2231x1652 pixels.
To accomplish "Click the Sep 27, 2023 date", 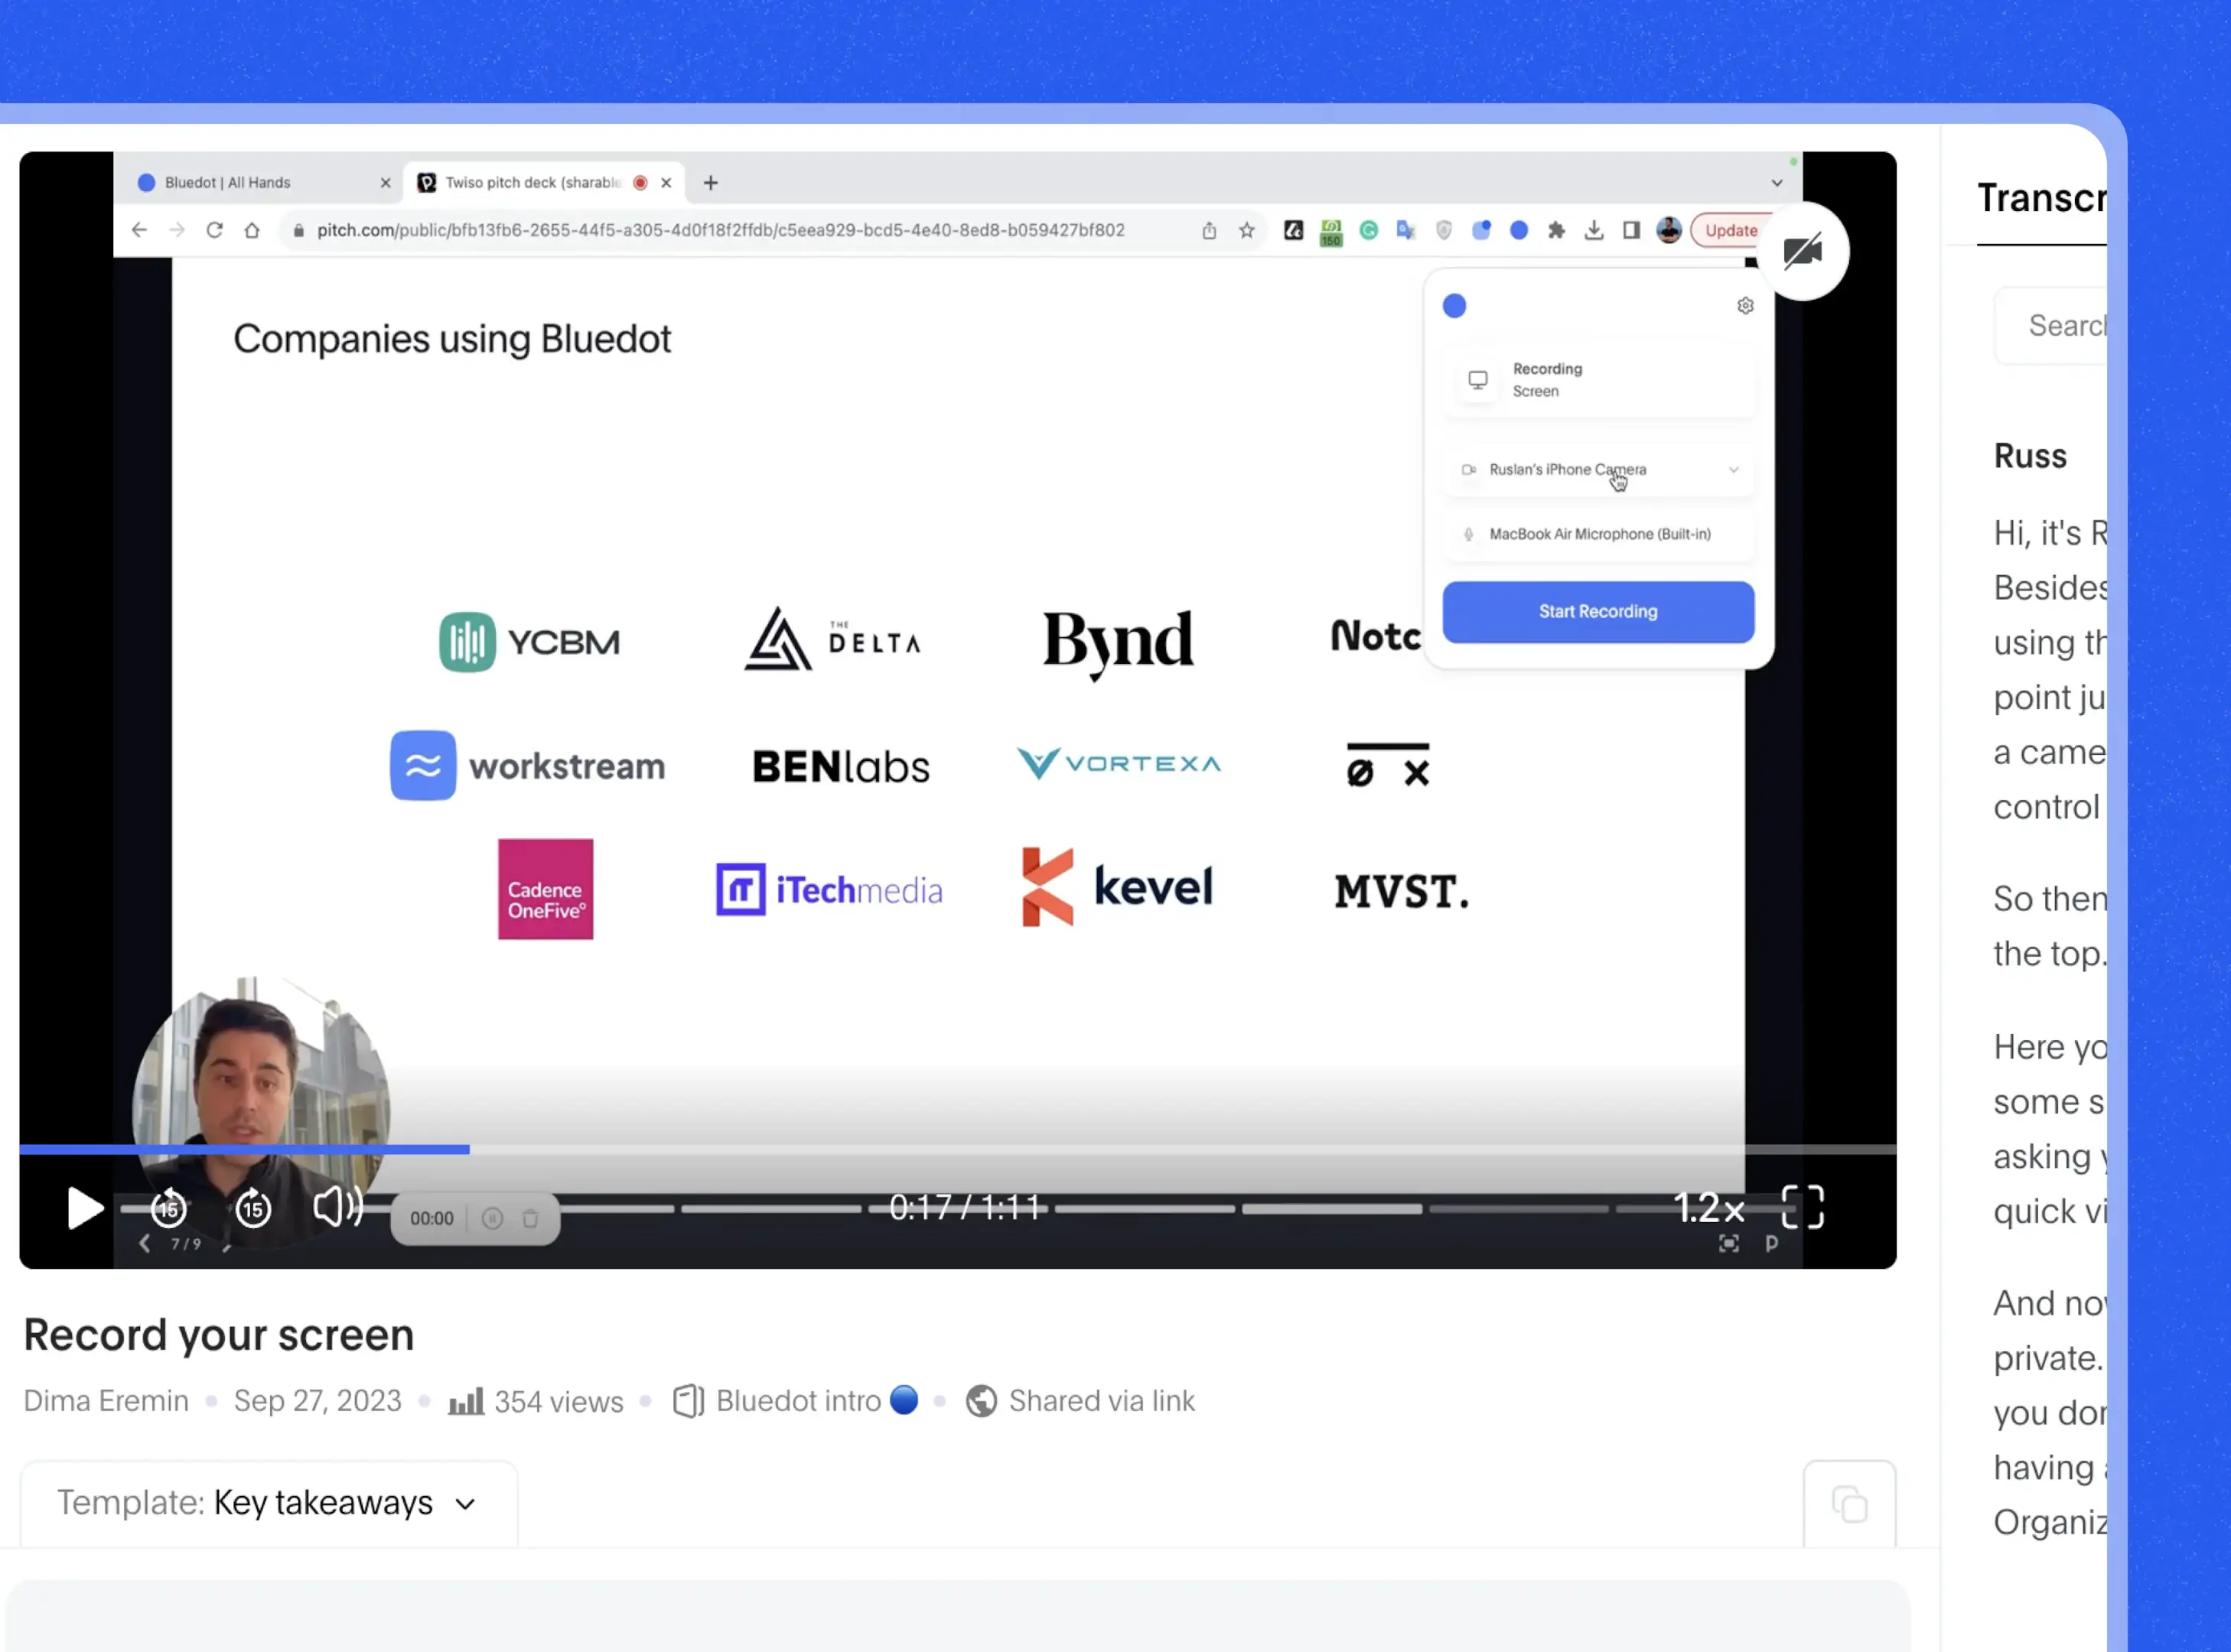I will click(318, 1401).
